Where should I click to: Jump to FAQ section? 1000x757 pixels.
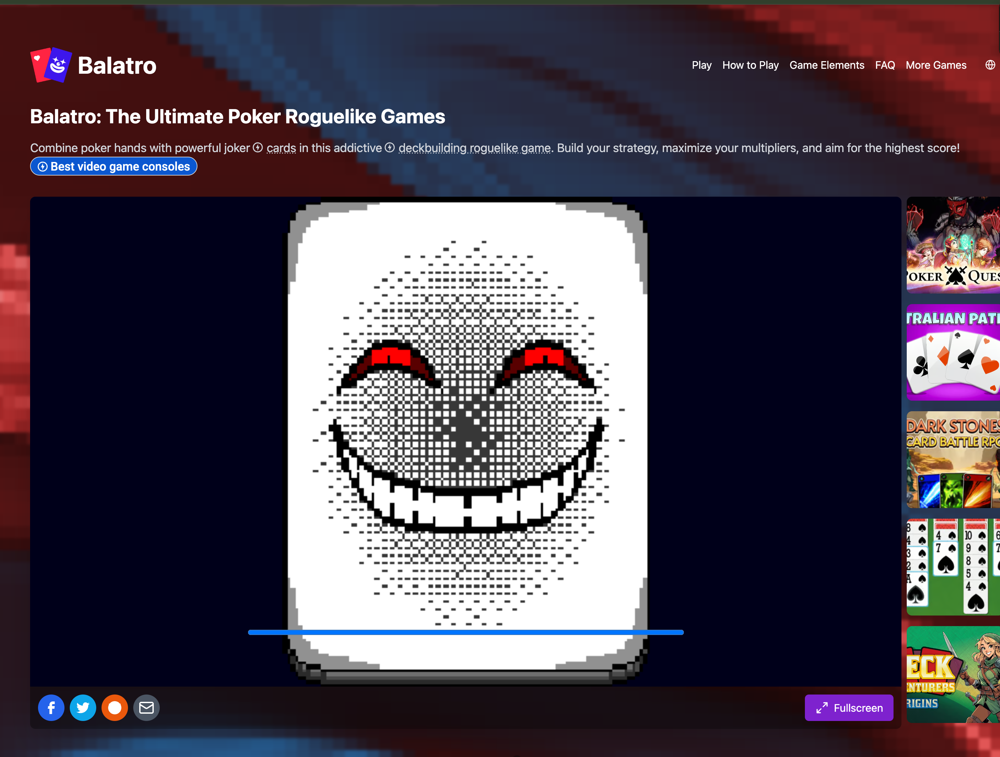point(885,65)
